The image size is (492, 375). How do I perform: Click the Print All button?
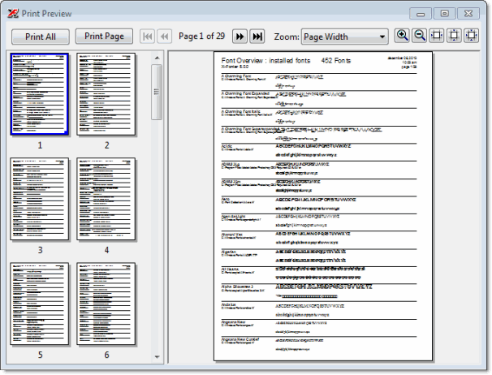(x=41, y=37)
